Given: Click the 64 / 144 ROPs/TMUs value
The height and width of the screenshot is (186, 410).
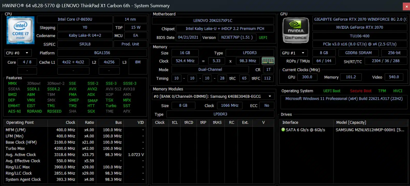Looking at the screenshot, I should coord(324,61).
